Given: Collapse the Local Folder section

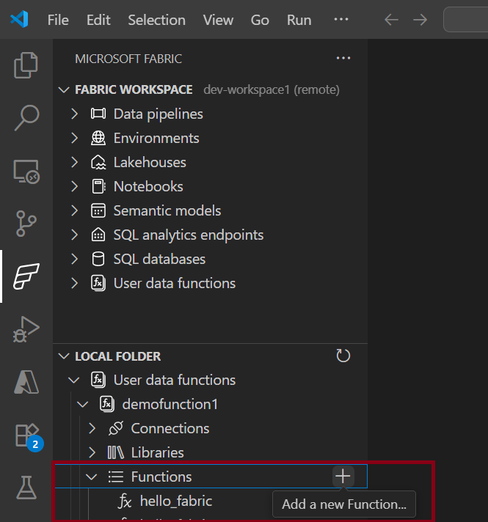Looking at the screenshot, I should pyautogui.click(x=64, y=356).
